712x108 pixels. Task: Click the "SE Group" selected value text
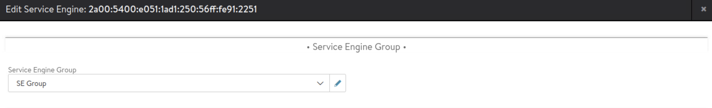pos(31,83)
